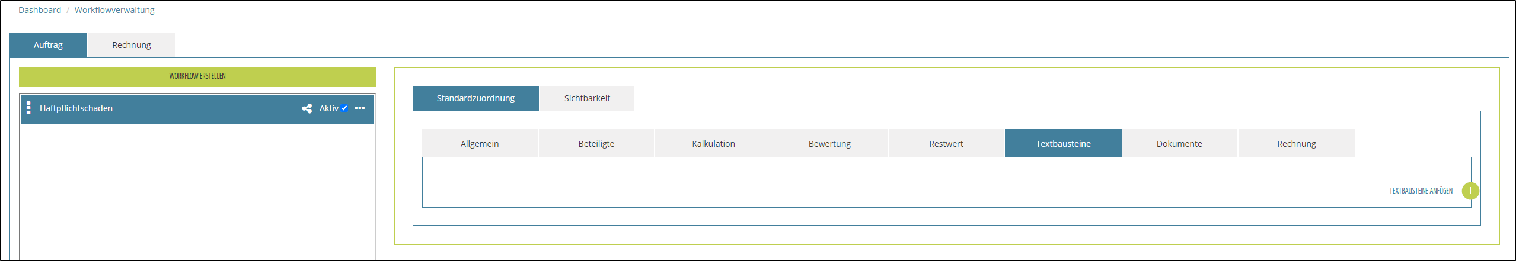
Task: Select the Haftpflichtschaden workflow entry
Action: pyautogui.click(x=76, y=108)
